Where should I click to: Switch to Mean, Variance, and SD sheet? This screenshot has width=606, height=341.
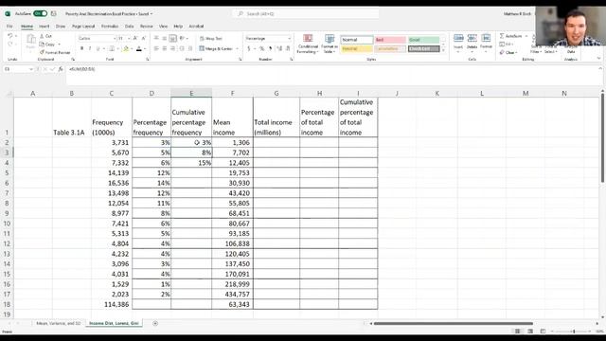(x=59, y=323)
